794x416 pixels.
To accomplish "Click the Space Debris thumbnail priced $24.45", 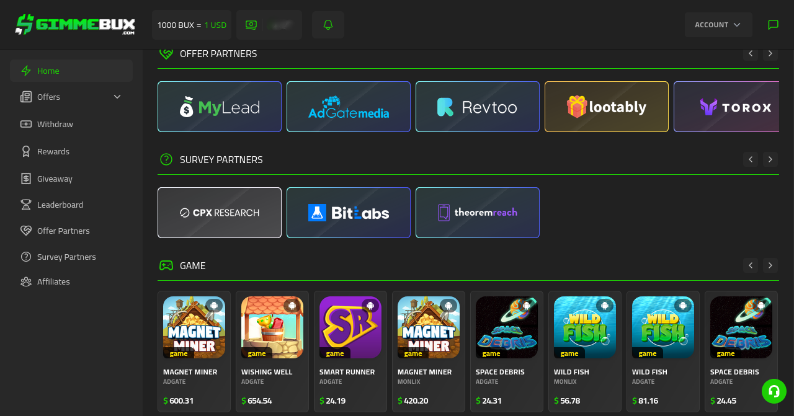I will pos(741,327).
